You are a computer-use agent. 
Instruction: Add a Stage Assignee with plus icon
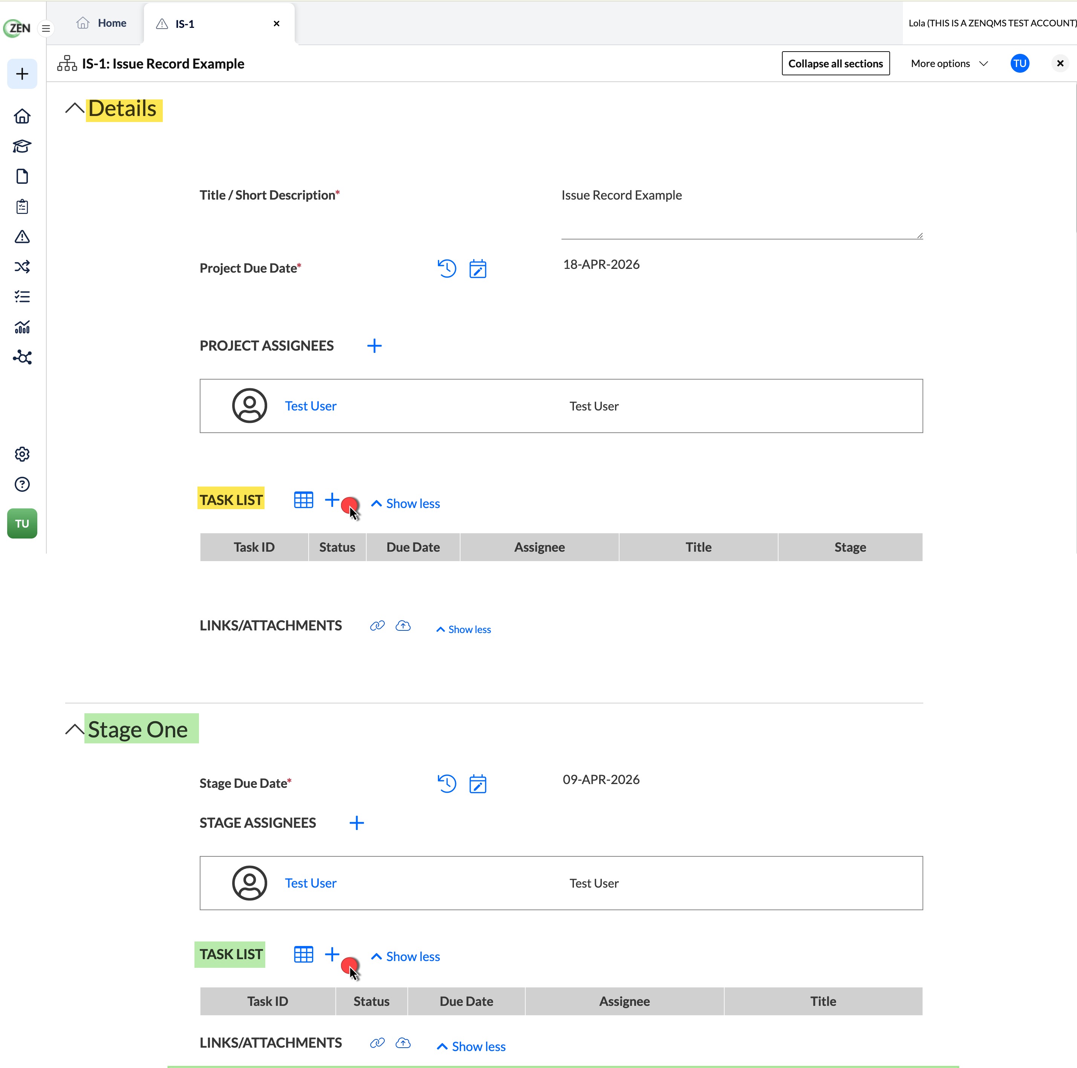click(x=357, y=823)
